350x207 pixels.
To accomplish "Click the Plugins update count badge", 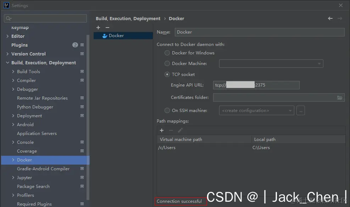I will pos(75,45).
